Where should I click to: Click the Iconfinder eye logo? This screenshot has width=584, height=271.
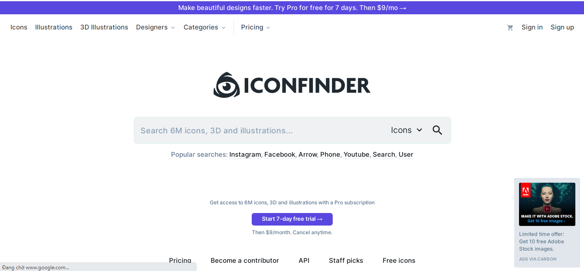(x=227, y=85)
